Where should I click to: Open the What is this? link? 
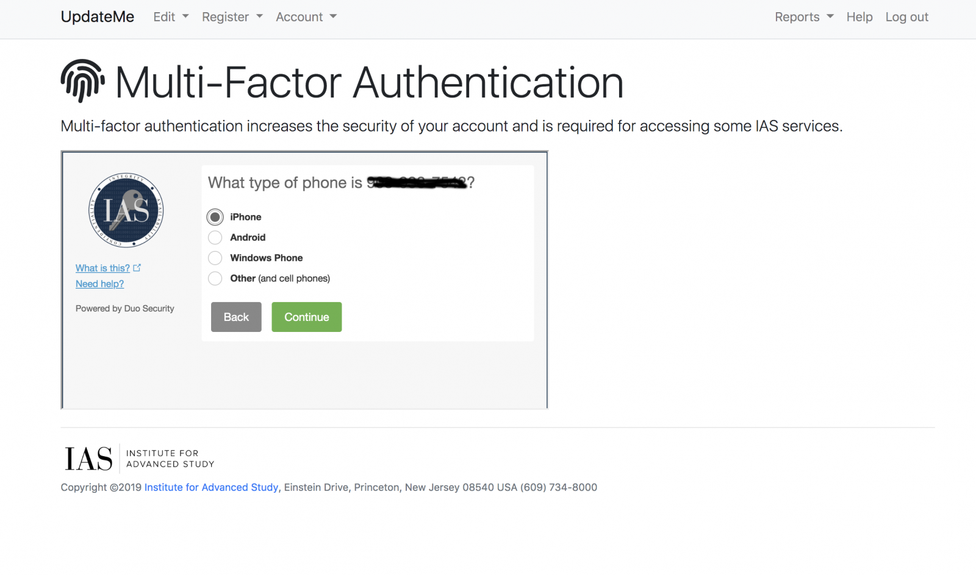[102, 268]
